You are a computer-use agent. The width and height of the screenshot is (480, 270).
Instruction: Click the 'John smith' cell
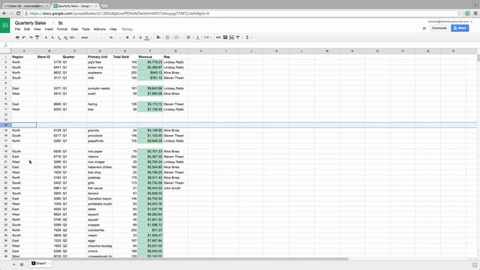tap(175, 188)
